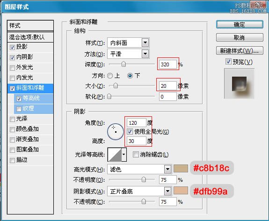Toggle the 预览(V) preview checkbox
This screenshot has height=221, width=269.
click(x=228, y=61)
